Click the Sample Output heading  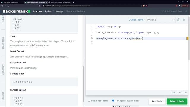(x=18, y=90)
